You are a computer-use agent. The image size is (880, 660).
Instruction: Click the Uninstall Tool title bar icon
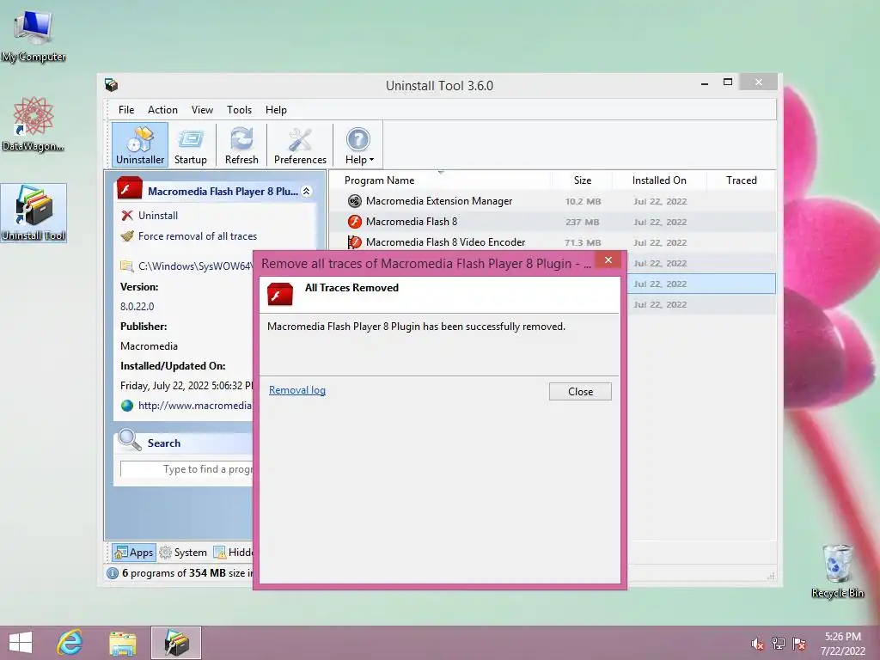111,85
